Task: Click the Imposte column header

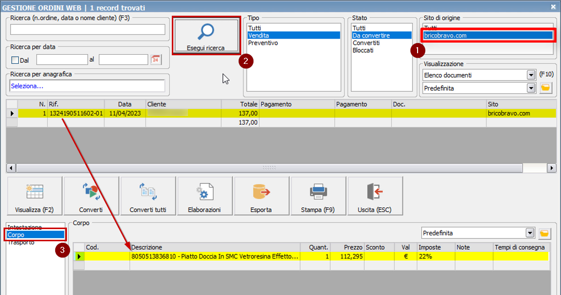Action: click(436, 247)
